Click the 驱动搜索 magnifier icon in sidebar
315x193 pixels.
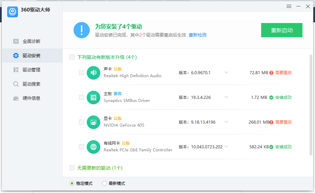point(16,84)
